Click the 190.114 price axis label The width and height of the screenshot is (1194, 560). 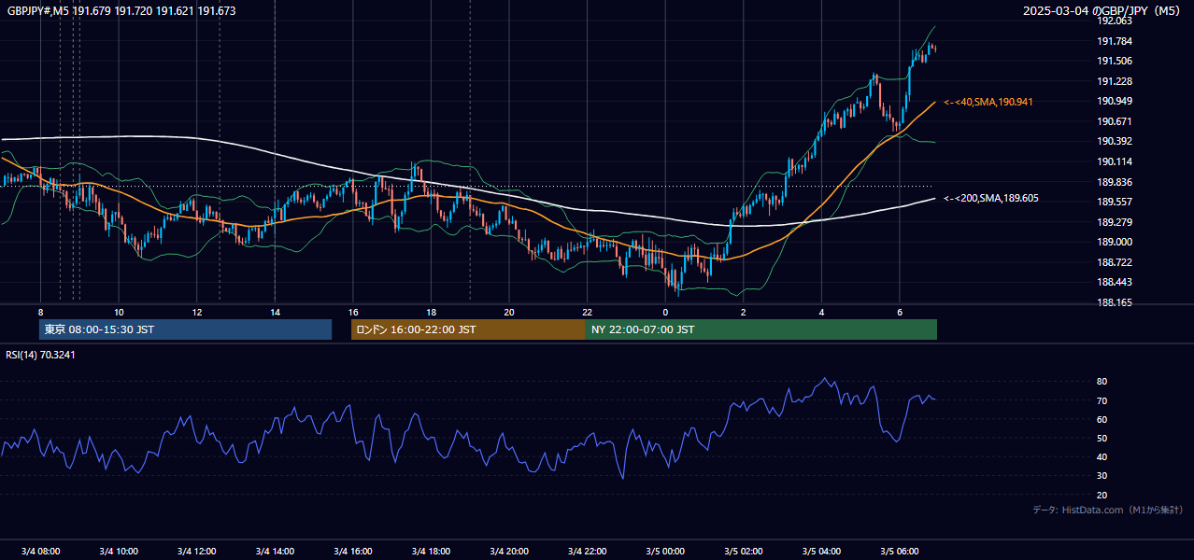coord(1115,161)
